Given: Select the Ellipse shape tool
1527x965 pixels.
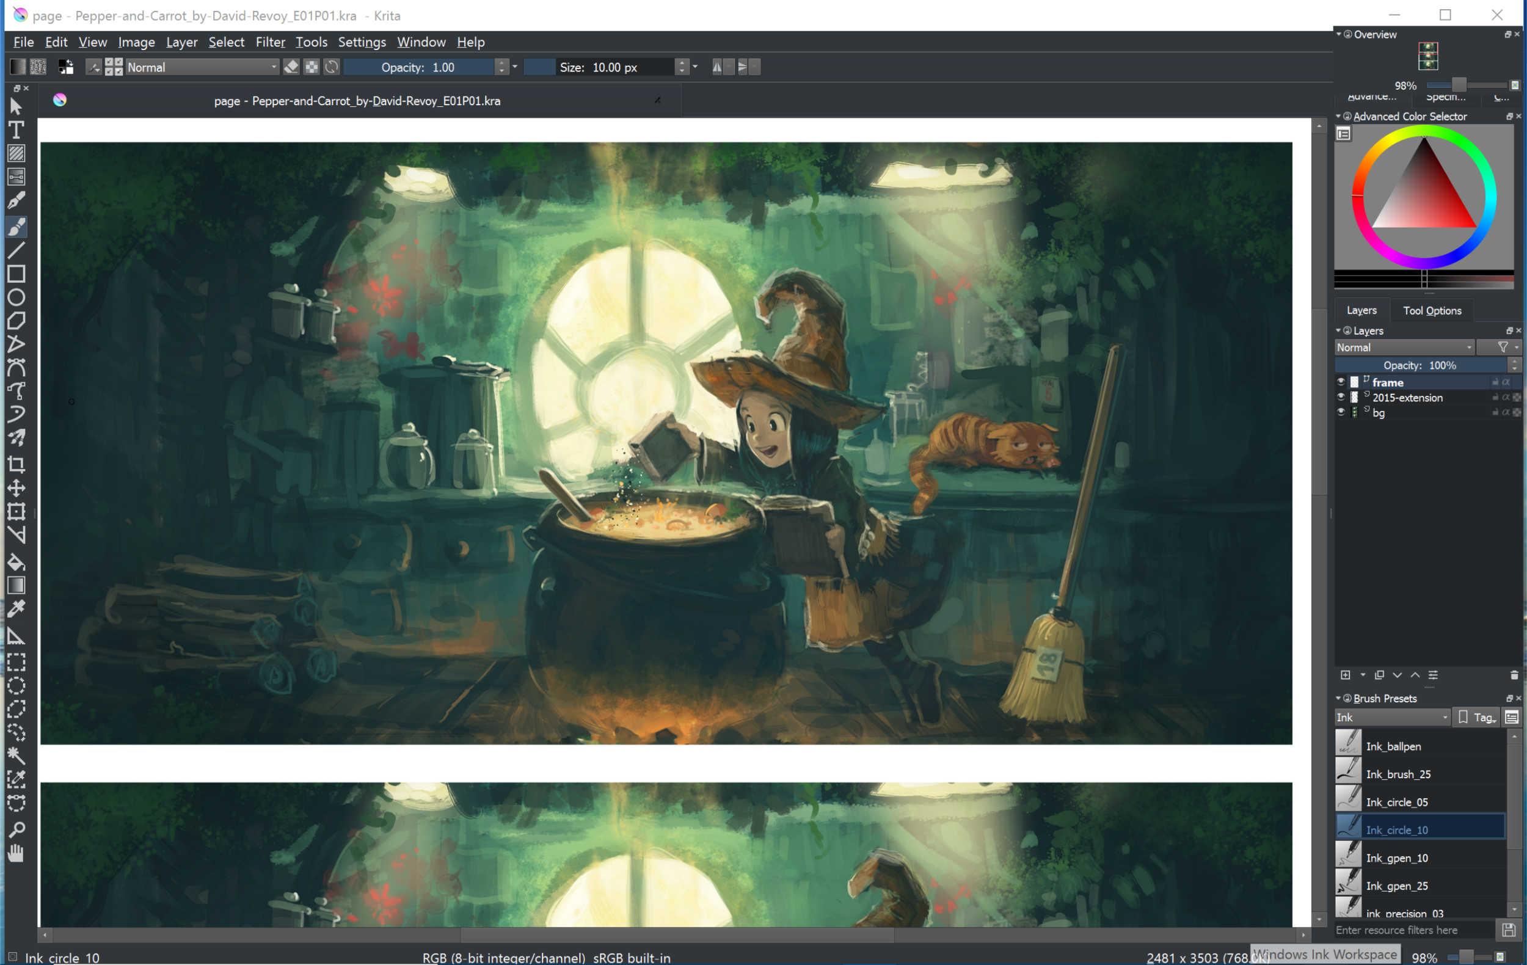Looking at the screenshot, I should click(x=16, y=298).
